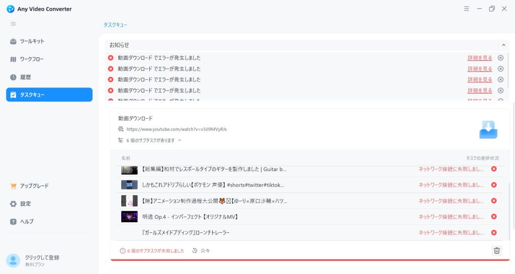The width and height of the screenshot is (515, 274).
Task: Select the ガールズメイドプディング subtask title
Action: click(x=186, y=233)
